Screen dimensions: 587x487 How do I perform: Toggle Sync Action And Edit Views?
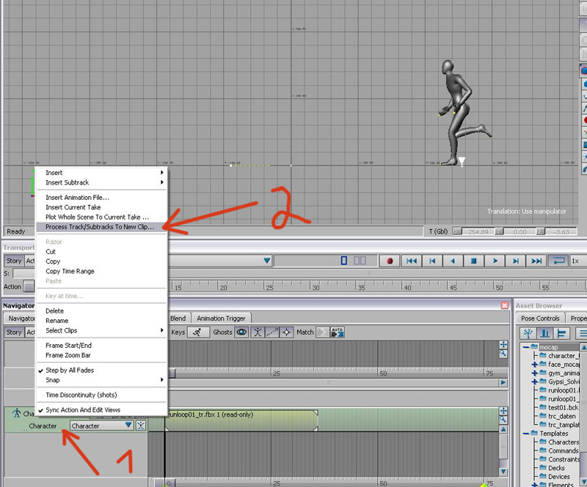point(82,410)
